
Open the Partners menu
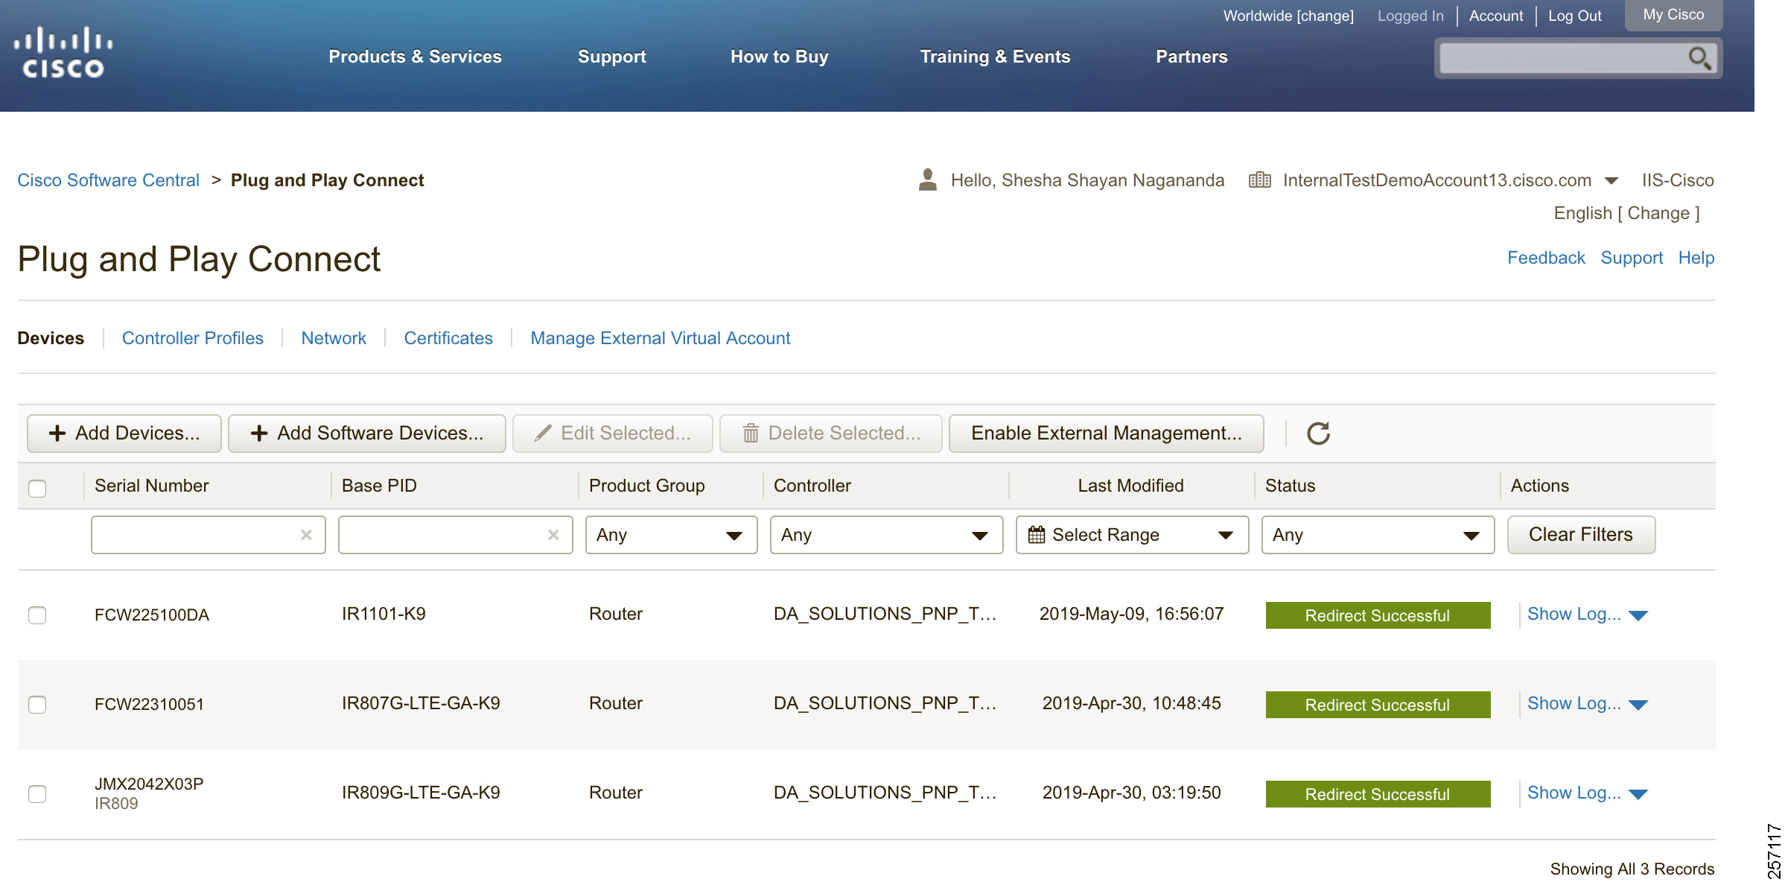click(1191, 57)
